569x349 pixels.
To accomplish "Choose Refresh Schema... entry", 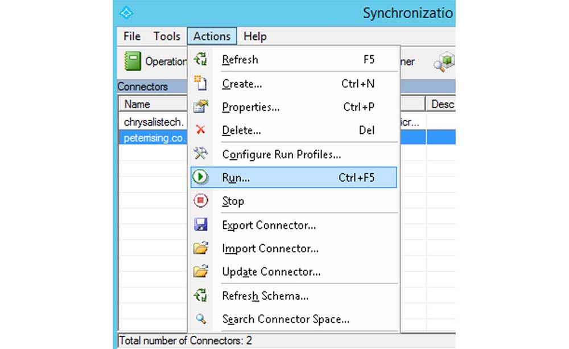I will 294,295.
